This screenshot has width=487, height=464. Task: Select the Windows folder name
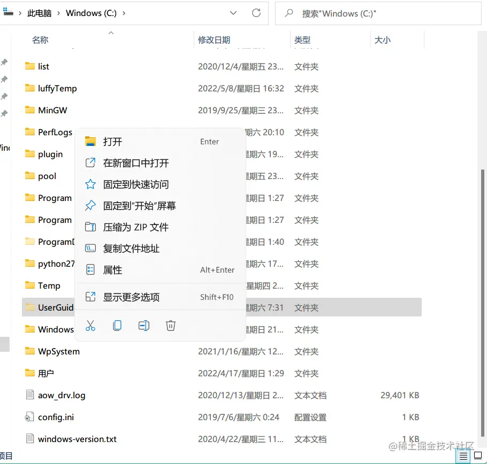point(56,329)
